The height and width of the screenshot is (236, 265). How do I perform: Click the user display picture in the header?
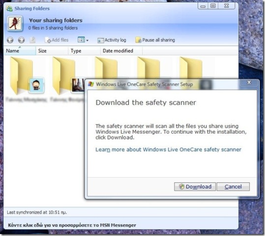click(x=15, y=23)
